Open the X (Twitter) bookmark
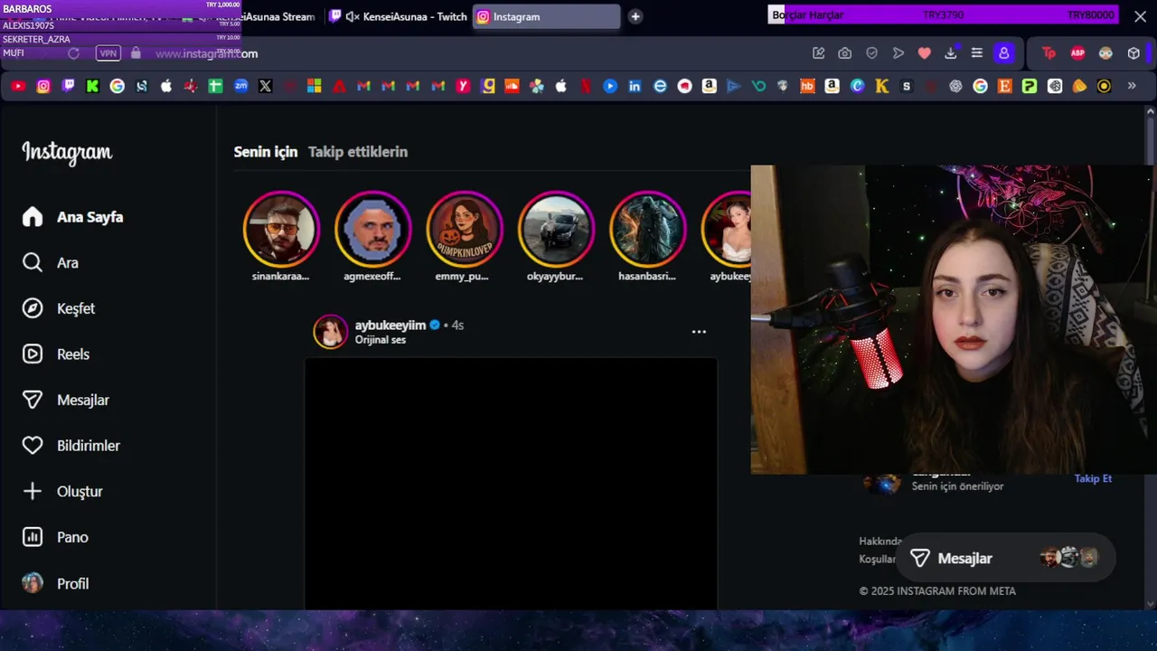The height and width of the screenshot is (651, 1157). (x=265, y=86)
